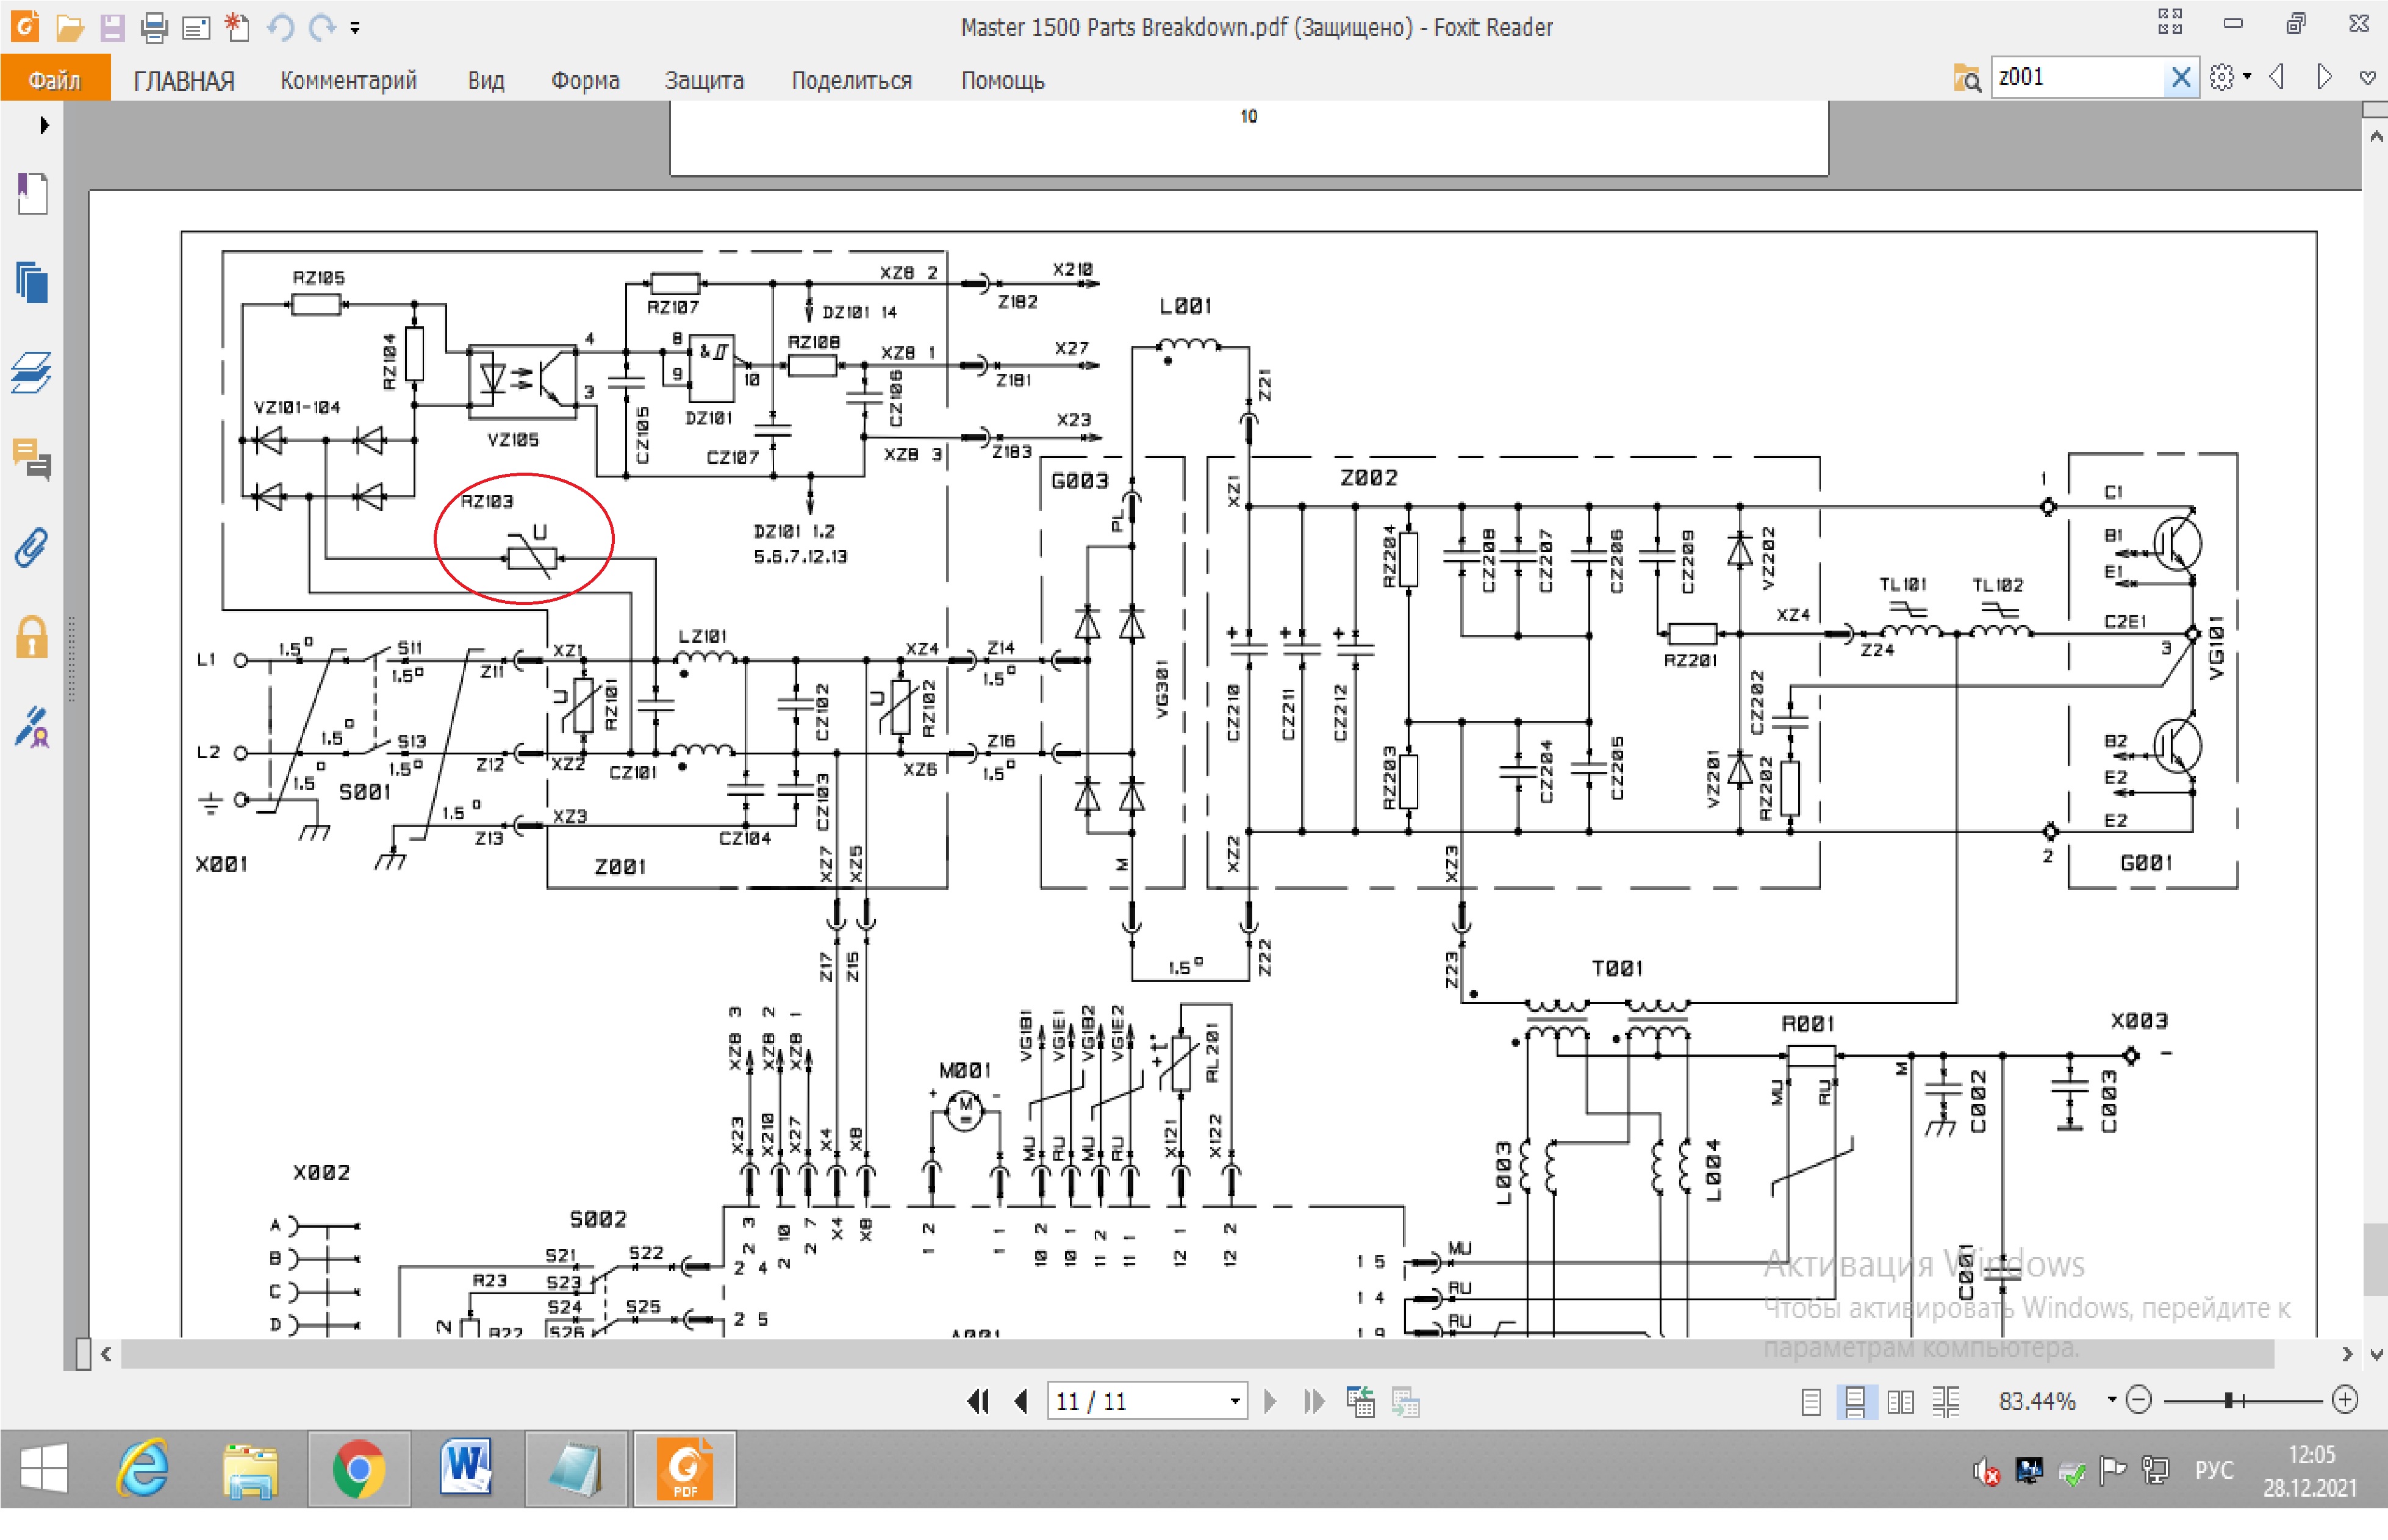The width and height of the screenshot is (2388, 1540).
Task: Expand the navigation panel arrow
Action: (x=43, y=125)
